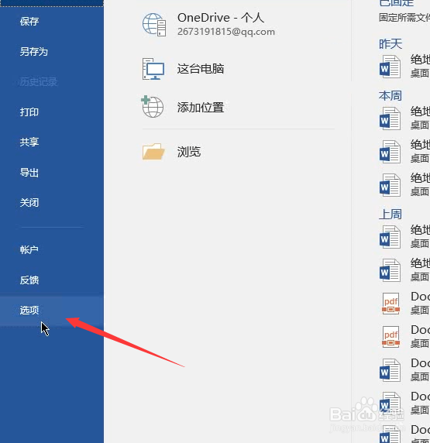430x443 pixels.
Task: Open the 另存为 page
Action: [x=33, y=52]
